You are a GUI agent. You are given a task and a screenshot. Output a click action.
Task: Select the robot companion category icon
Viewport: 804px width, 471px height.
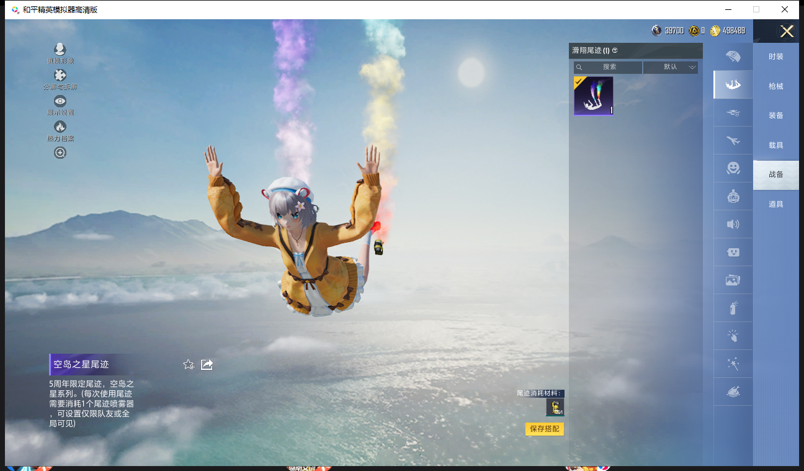tap(733, 196)
